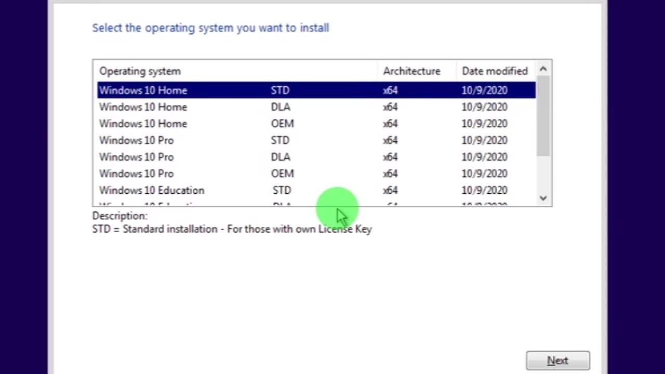Click the Next button
This screenshot has height=374, width=665.
point(557,360)
